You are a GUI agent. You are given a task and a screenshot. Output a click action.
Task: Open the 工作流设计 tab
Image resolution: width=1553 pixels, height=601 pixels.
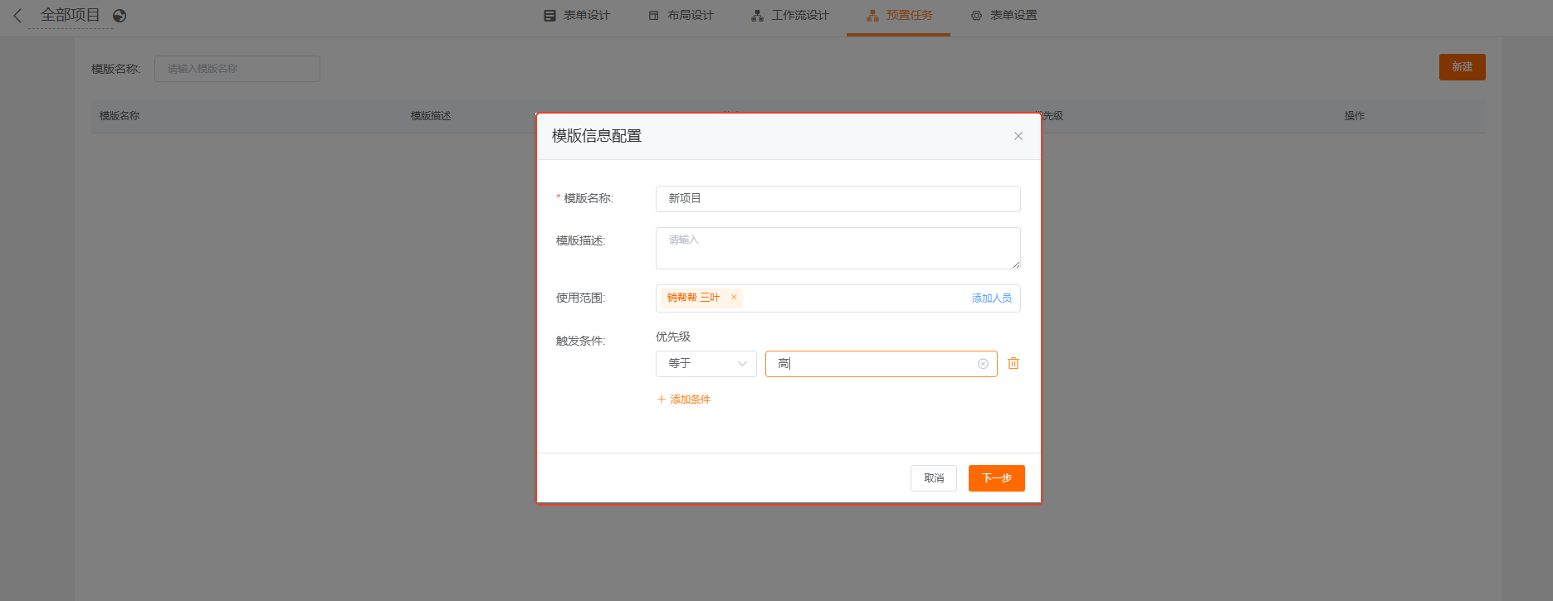(x=790, y=16)
